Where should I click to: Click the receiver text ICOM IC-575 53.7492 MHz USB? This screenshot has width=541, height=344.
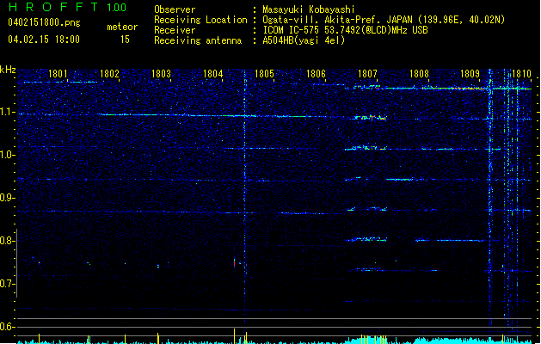point(346,30)
